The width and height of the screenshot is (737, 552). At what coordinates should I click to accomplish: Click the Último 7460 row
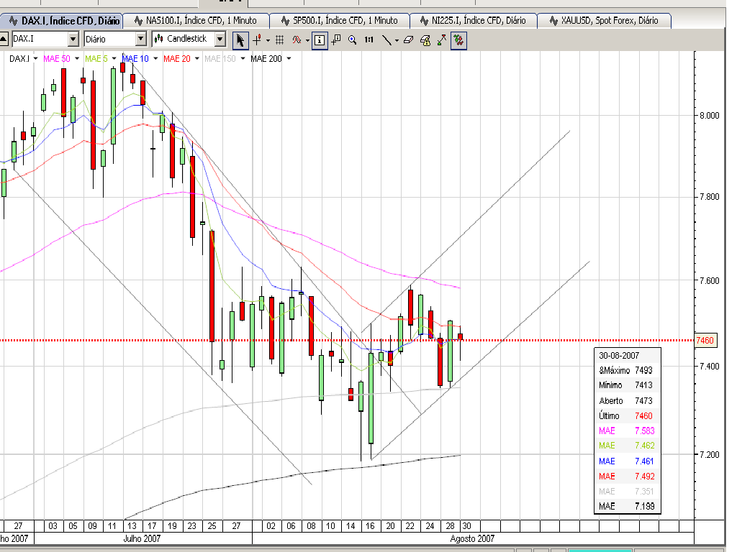627,416
